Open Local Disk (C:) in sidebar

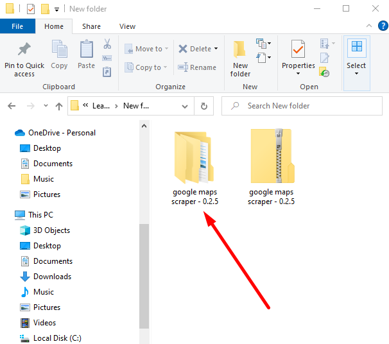pos(50,338)
